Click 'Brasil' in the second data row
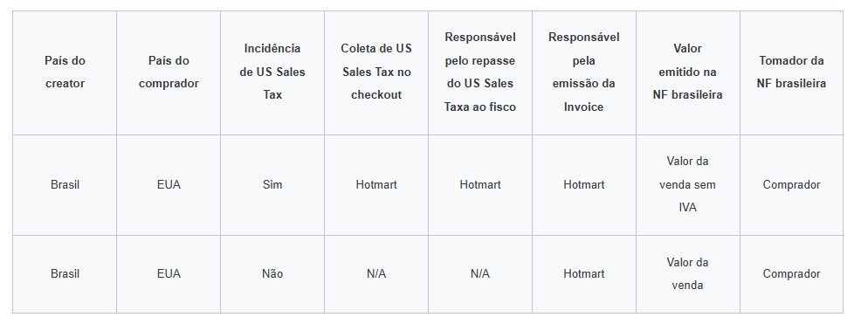Viewport: 854px width, 324px height. pyautogui.click(x=65, y=274)
